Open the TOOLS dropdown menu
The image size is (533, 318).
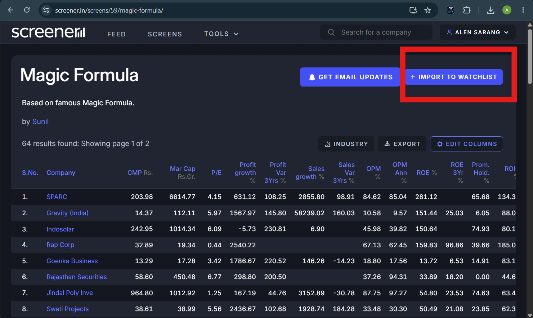[x=221, y=34]
